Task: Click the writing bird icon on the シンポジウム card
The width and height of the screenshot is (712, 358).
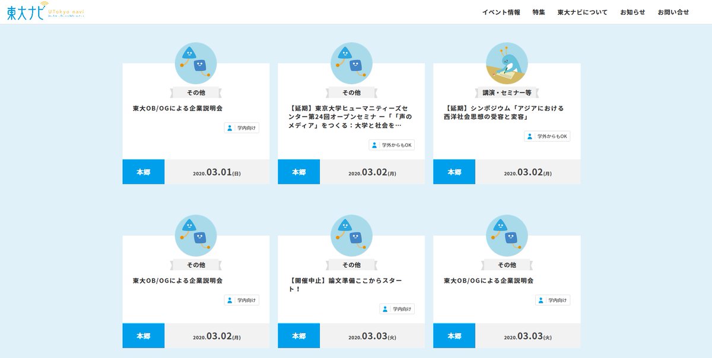Action: coord(507,63)
